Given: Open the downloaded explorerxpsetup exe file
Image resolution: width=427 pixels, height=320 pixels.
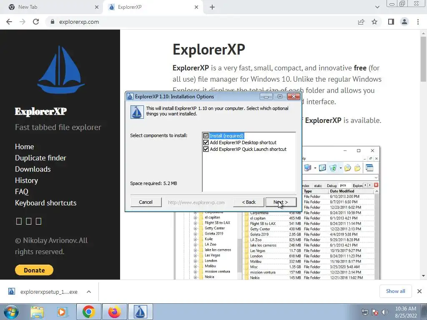Looking at the screenshot, I should (43, 292).
